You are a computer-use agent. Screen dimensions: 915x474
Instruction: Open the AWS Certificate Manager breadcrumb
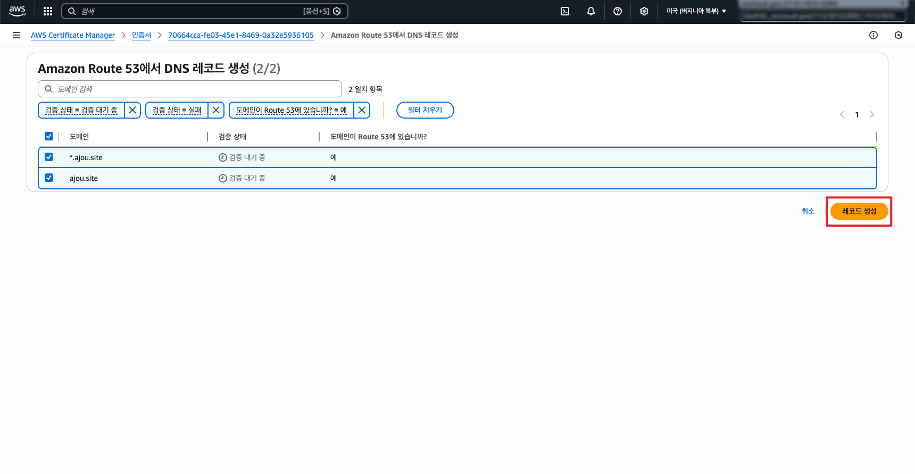pos(73,35)
